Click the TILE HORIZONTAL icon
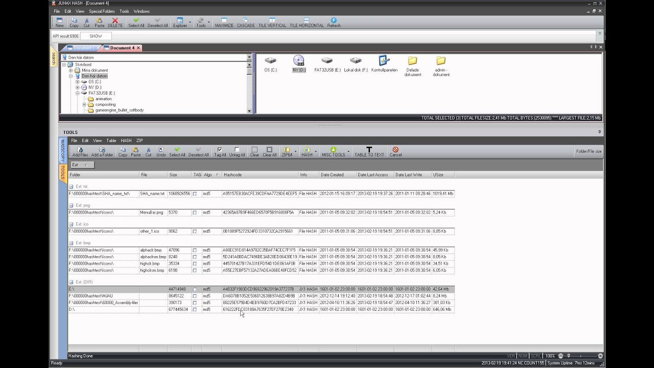The width and height of the screenshot is (654, 368). [x=307, y=22]
